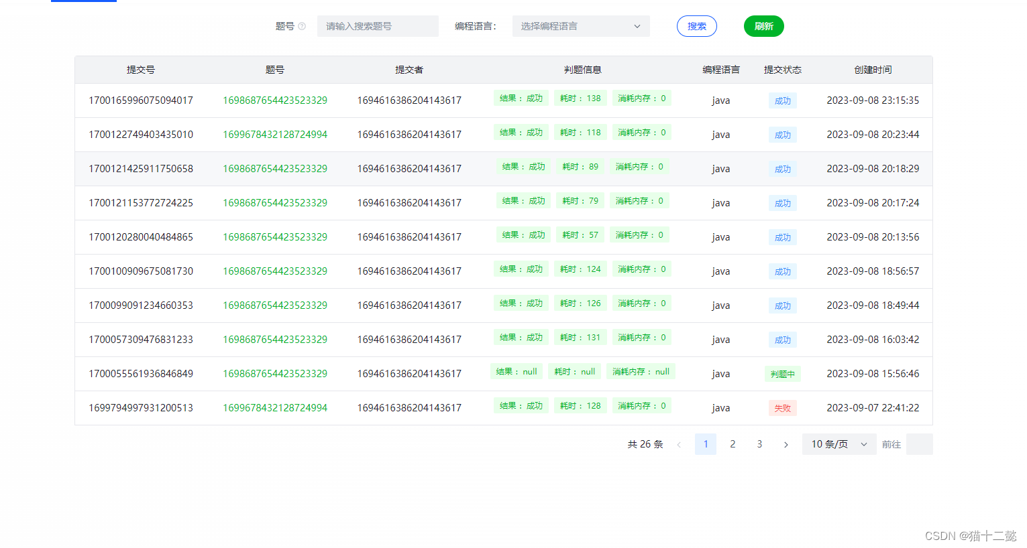Click timestamp 2023-09-07 22:41:22
The width and height of the screenshot is (1027, 548).
pyautogui.click(x=873, y=408)
